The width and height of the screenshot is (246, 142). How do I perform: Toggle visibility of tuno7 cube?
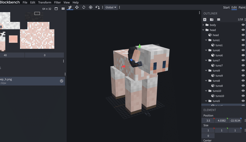[243, 65]
